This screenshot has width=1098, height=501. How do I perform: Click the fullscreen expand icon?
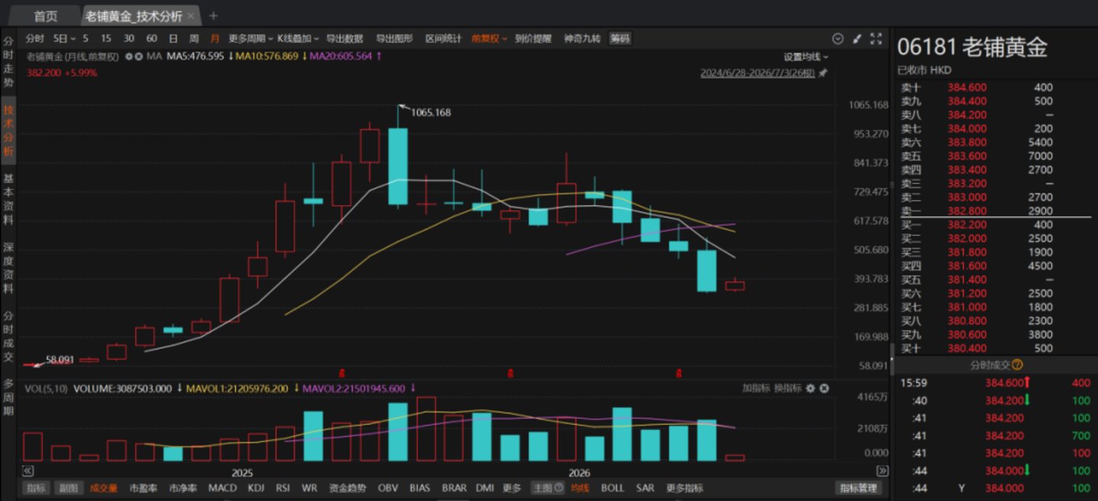point(876,38)
